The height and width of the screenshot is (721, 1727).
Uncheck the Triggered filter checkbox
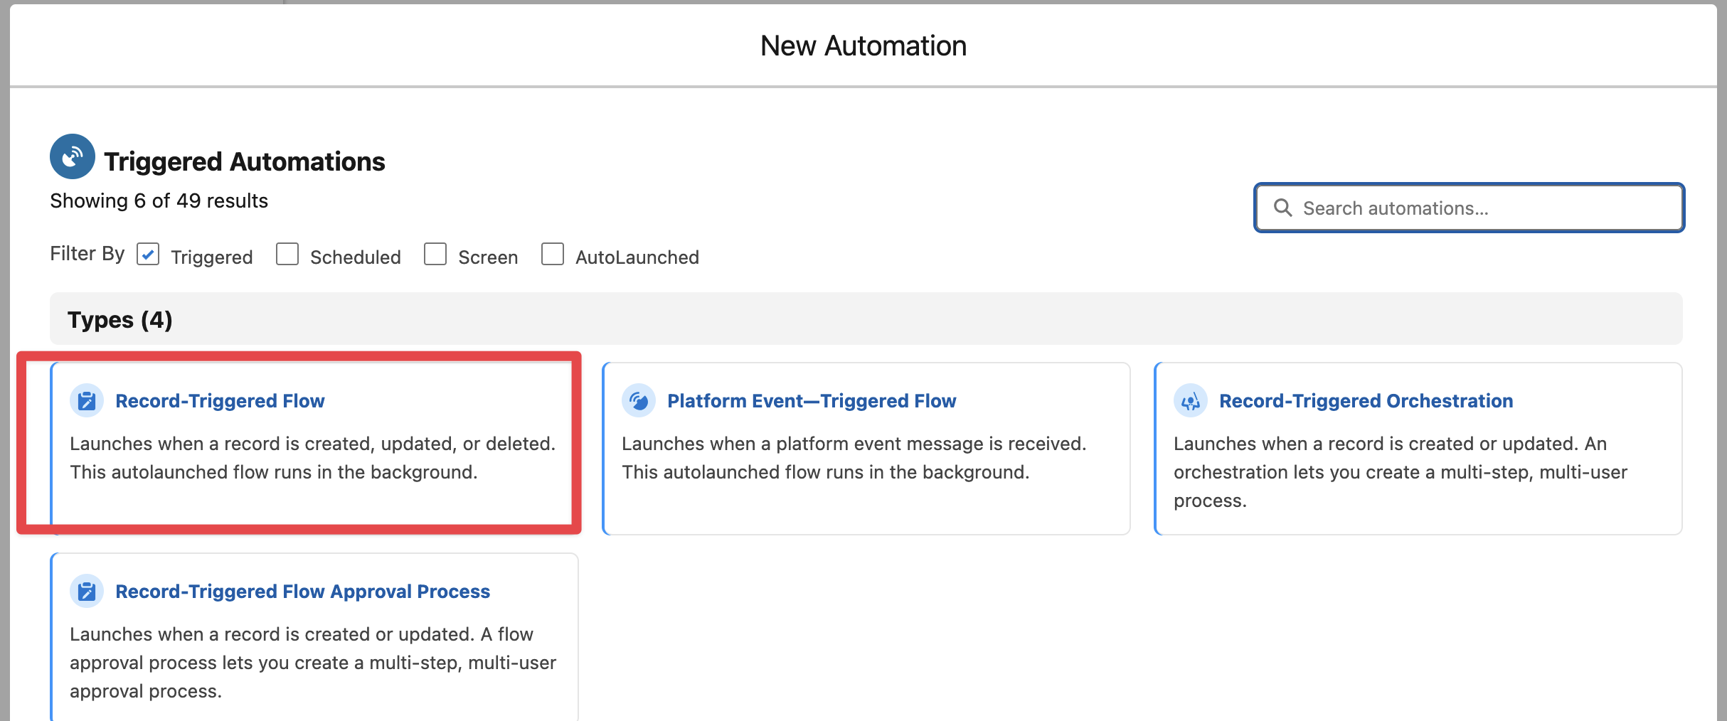148,255
